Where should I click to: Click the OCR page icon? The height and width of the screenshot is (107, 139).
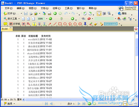49,14
